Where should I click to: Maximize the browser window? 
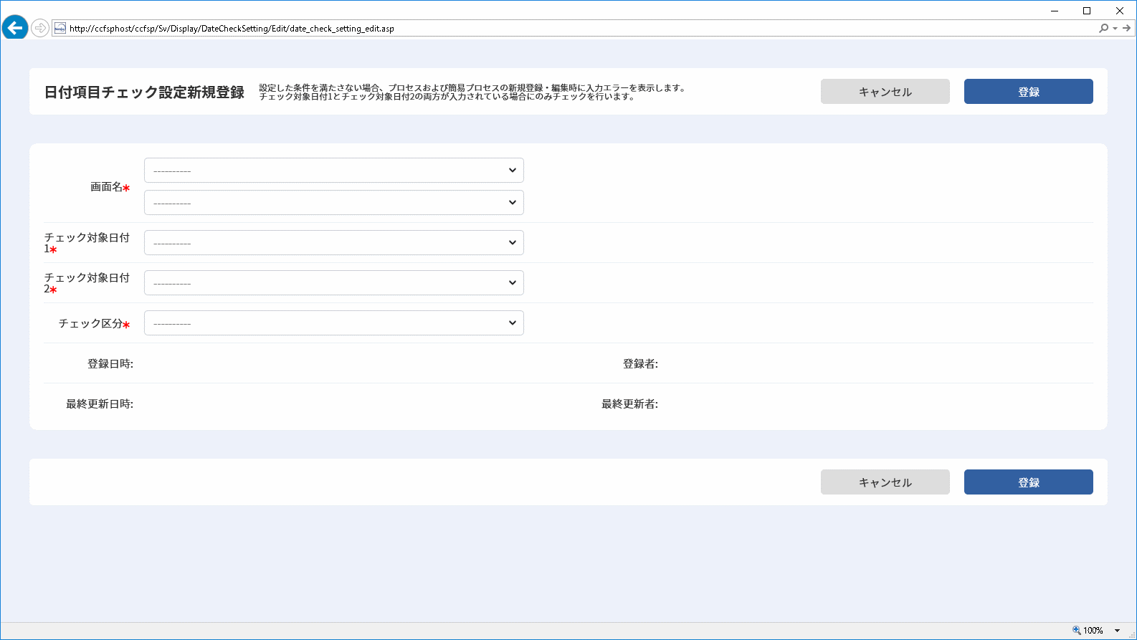[x=1087, y=11]
